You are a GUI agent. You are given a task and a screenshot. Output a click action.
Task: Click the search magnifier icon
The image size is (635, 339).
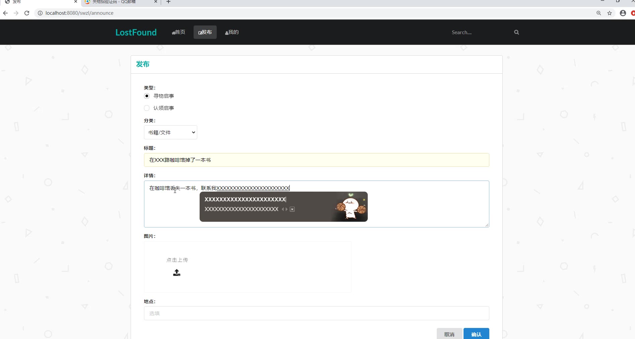coord(516,32)
